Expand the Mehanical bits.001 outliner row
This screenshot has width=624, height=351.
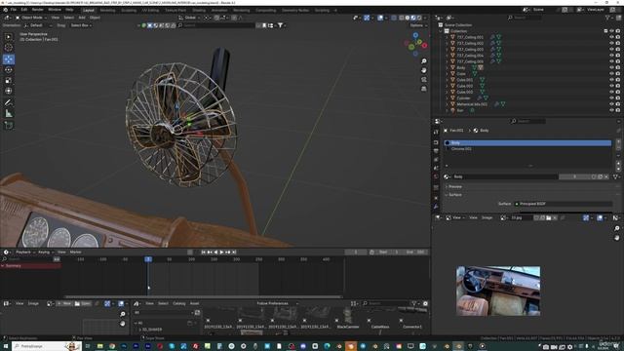tap(448, 104)
